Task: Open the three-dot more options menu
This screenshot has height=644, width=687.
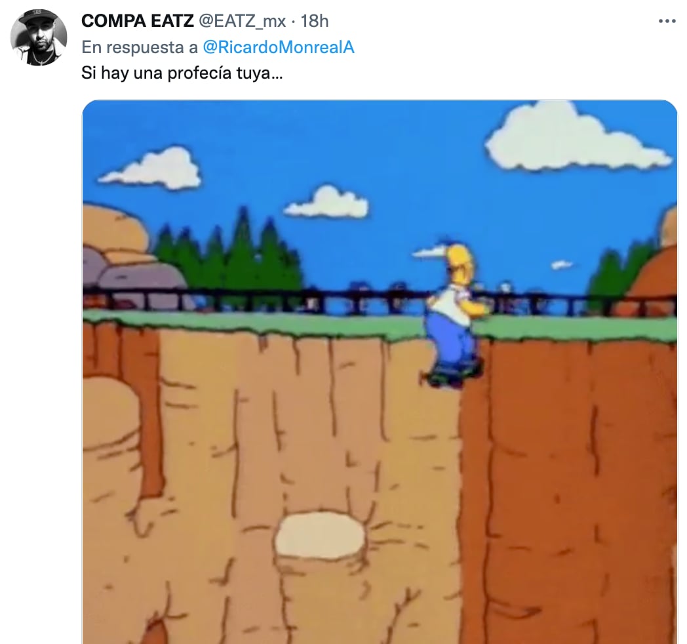Action: (667, 21)
